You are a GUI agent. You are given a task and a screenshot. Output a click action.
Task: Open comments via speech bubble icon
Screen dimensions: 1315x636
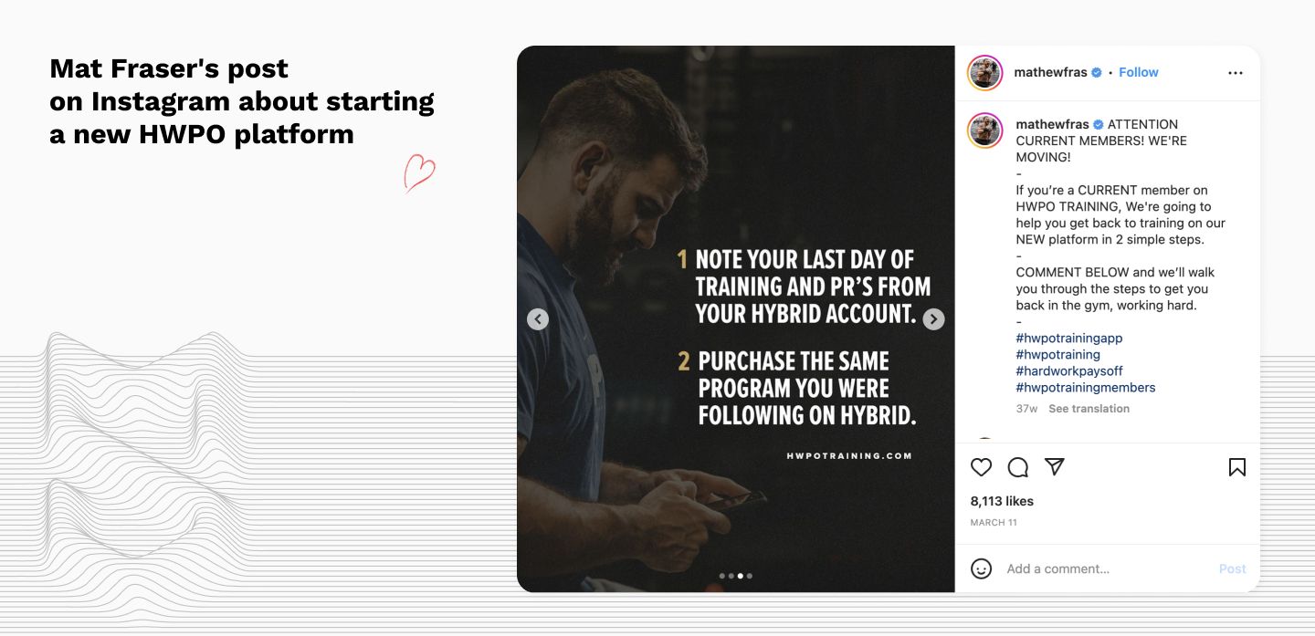(1018, 467)
